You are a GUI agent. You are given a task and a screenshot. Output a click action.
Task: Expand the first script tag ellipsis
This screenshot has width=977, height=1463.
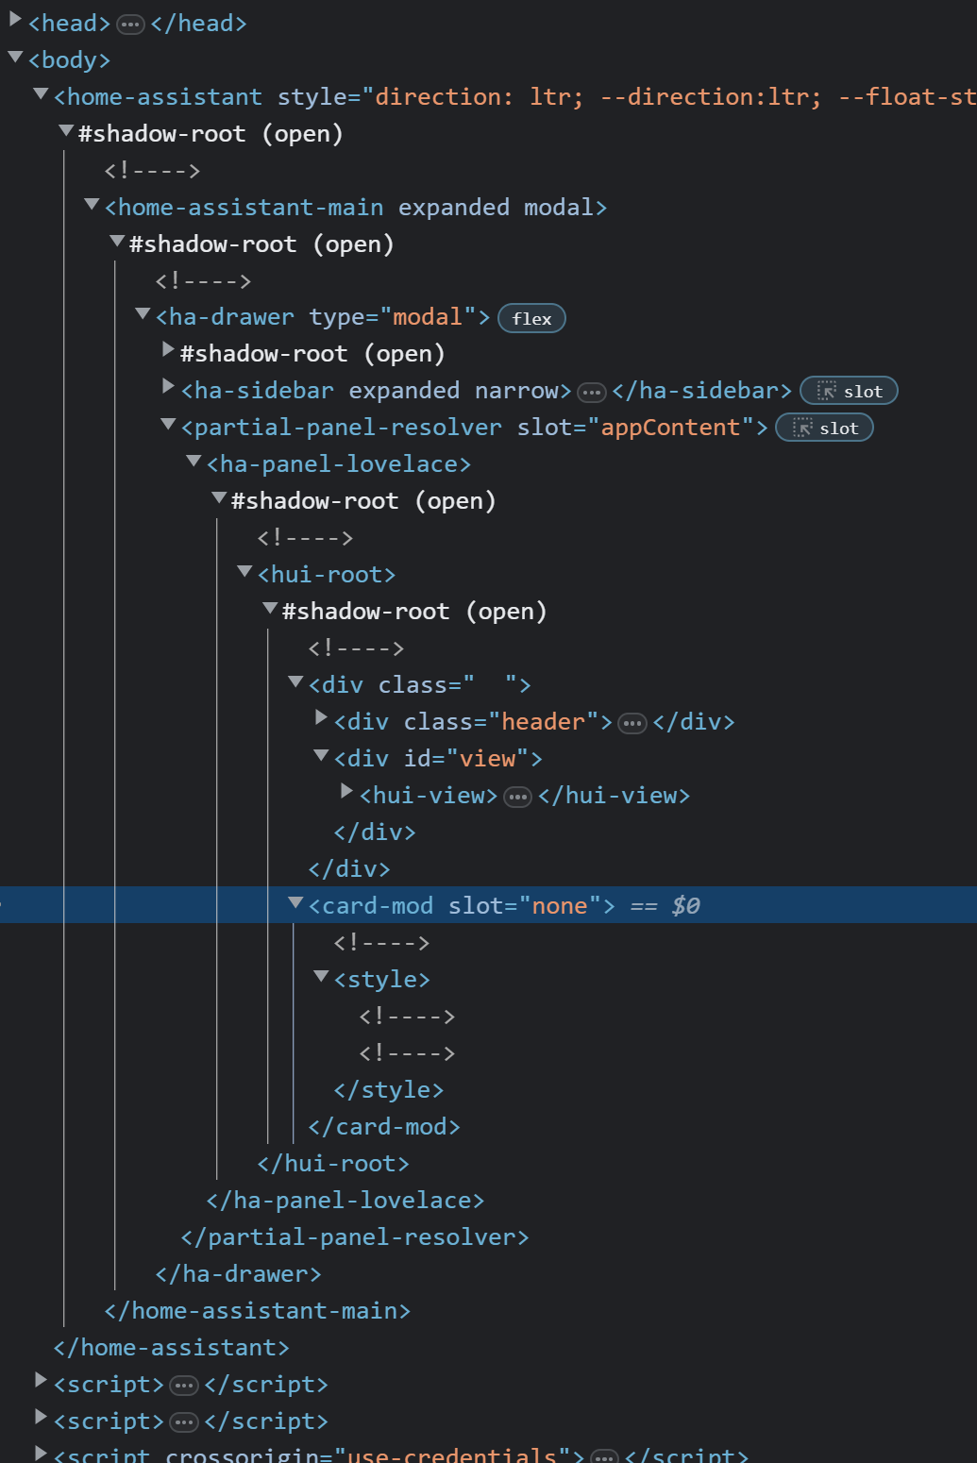pyautogui.click(x=184, y=1387)
